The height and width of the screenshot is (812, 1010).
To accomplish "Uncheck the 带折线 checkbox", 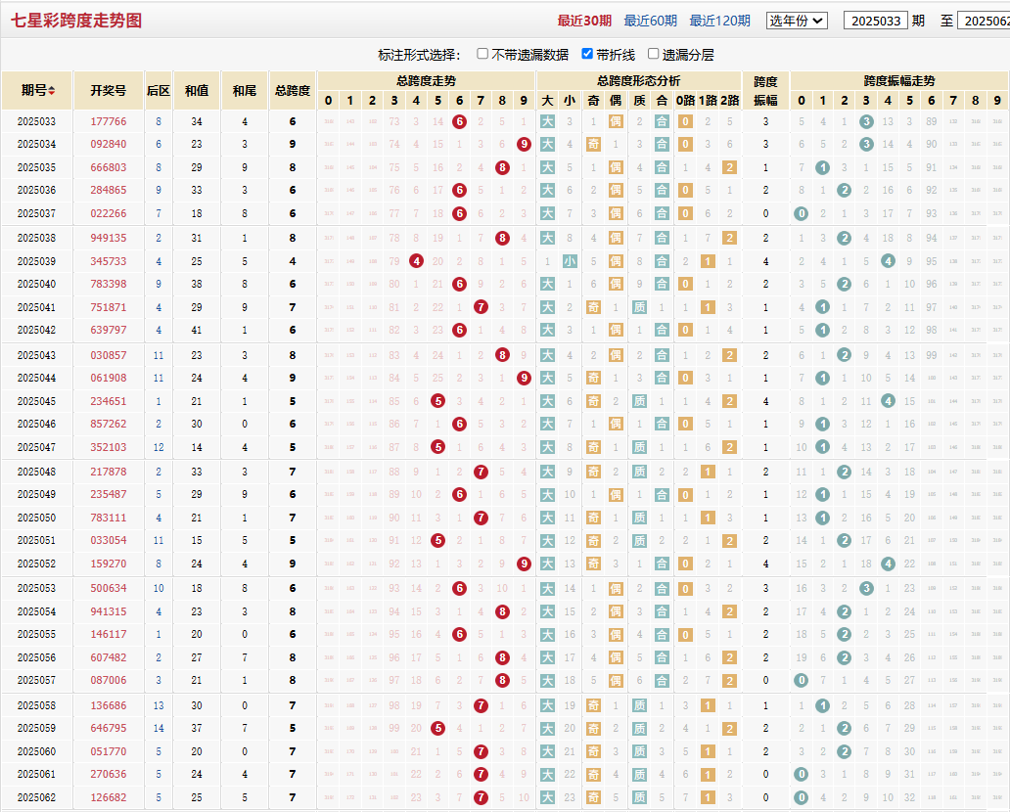I will pyautogui.click(x=587, y=54).
